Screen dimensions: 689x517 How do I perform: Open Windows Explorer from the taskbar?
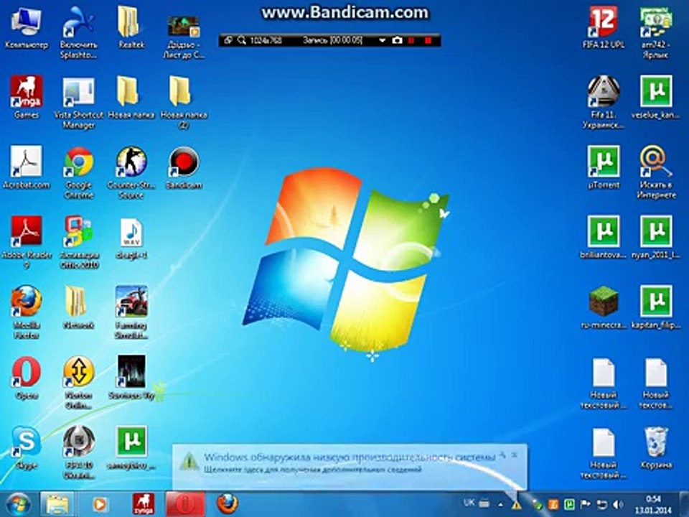(57, 504)
